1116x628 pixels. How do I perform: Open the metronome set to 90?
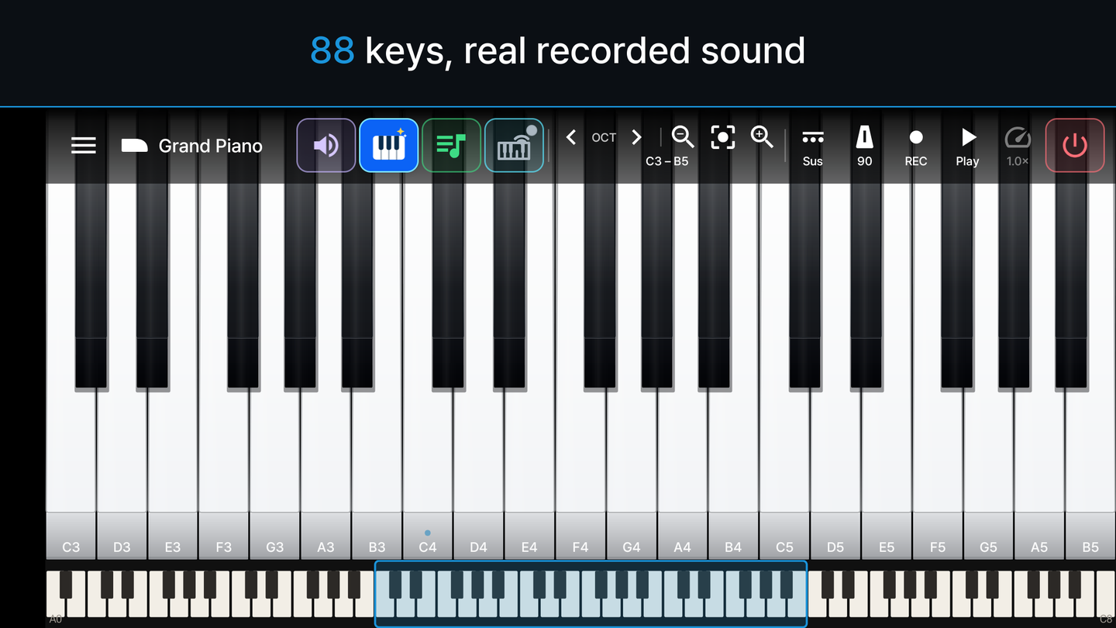point(864,147)
